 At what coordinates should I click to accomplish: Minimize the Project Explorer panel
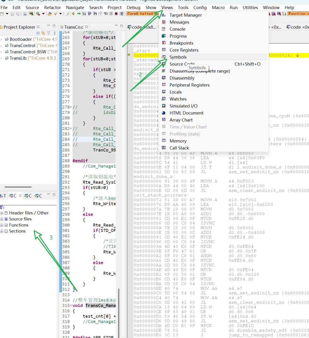point(48,26)
